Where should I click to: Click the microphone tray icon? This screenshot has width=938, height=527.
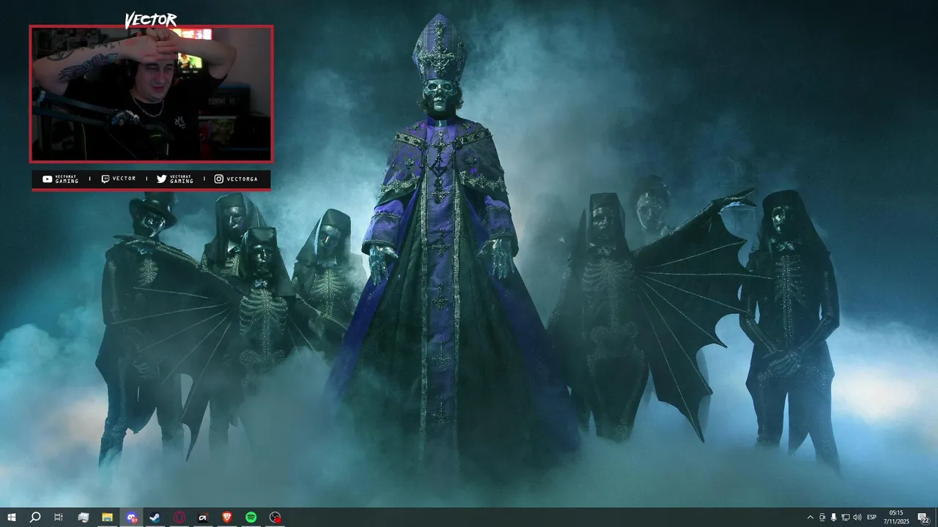click(833, 517)
